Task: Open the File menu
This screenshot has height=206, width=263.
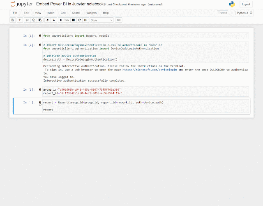Action: (x=15, y=13)
